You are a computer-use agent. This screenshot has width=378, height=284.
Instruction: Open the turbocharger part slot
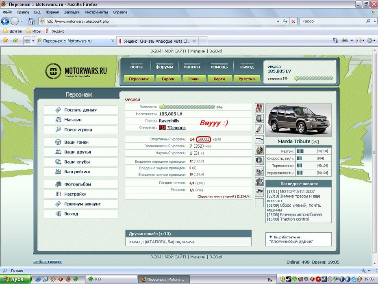[259, 171]
